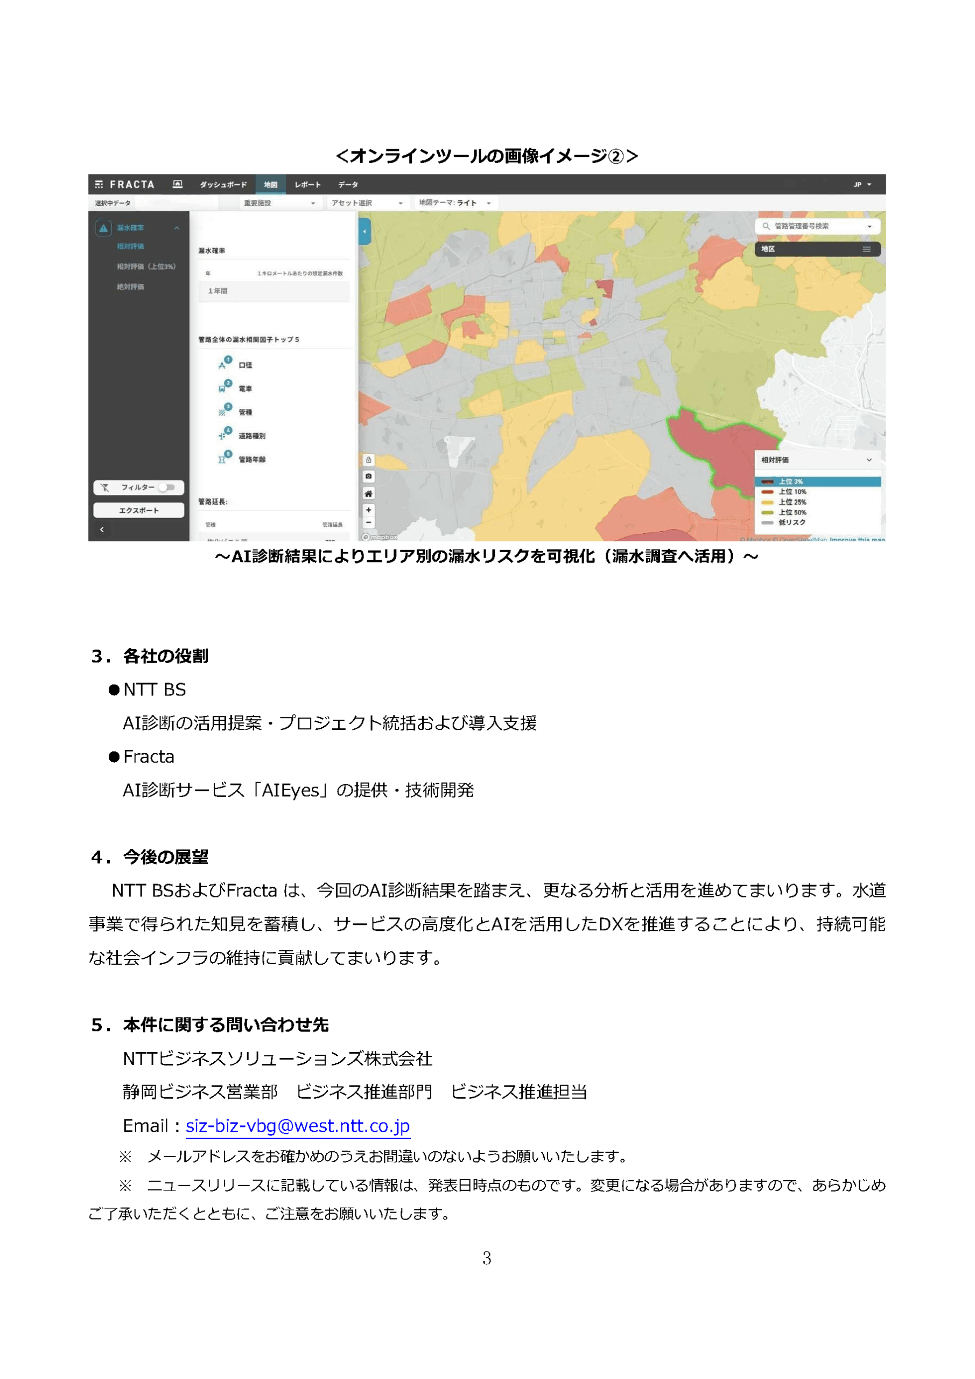This screenshot has height=1379, width=975.
Task: Select the 上位 10% legend color swatch
Action: pos(767,492)
